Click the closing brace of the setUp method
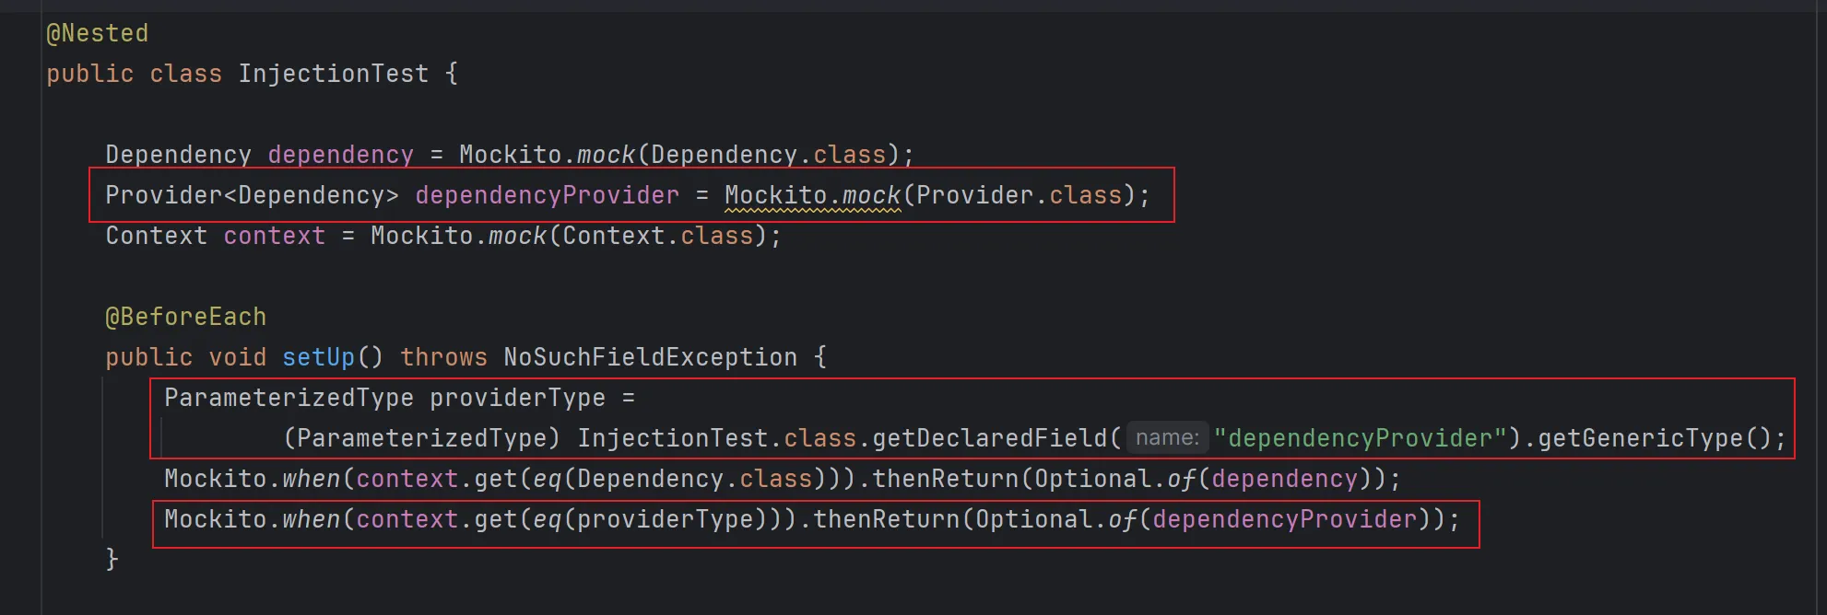Screen dimensions: 1827x615 click(112, 559)
